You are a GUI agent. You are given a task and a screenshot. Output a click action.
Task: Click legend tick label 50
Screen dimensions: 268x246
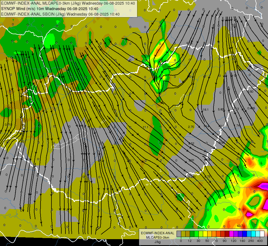coord(207,241)
